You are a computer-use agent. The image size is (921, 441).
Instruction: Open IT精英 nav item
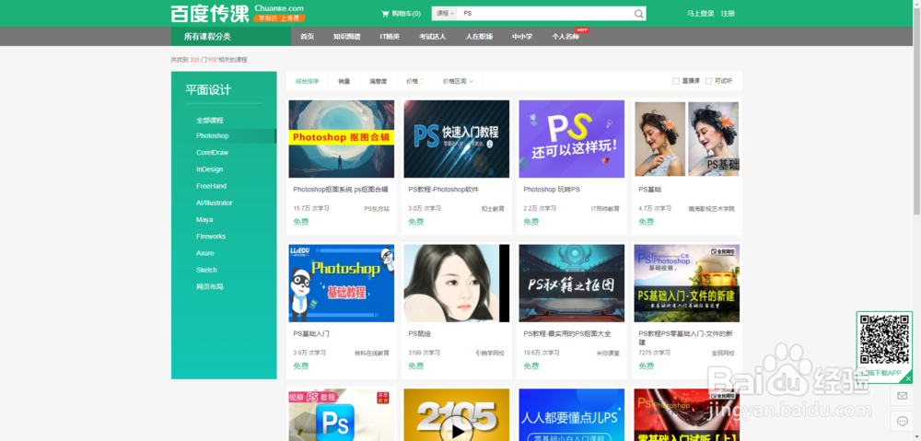point(390,37)
